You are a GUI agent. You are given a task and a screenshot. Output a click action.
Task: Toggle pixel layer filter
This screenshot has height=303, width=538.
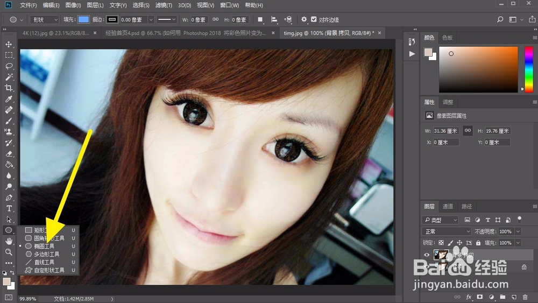[x=468, y=220]
